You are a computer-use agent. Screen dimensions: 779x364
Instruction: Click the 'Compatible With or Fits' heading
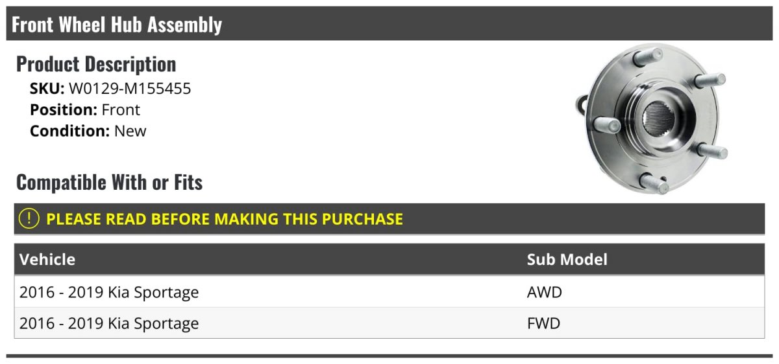click(109, 183)
